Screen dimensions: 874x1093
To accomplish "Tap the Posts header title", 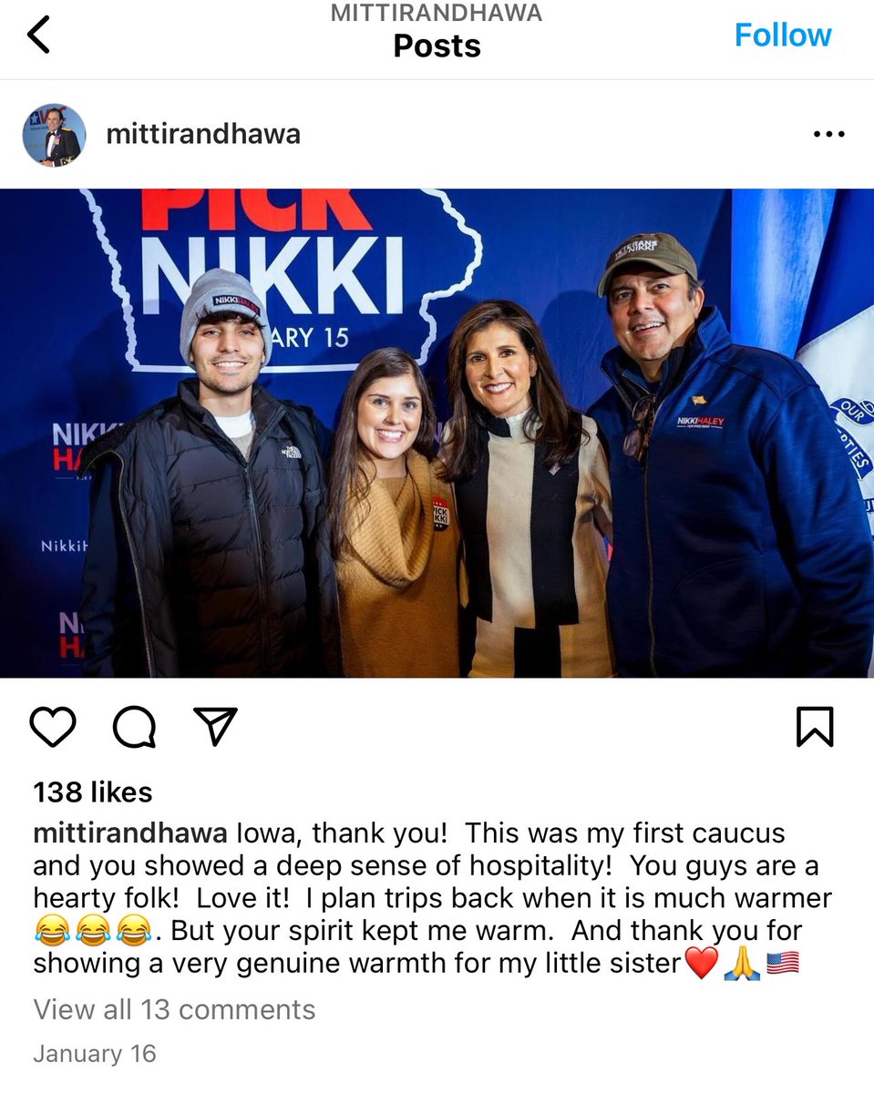I will tap(437, 46).
